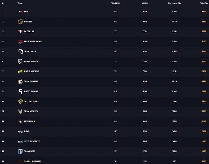The height and width of the screenshot is (164, 209).
Task: Click the Nova team row name
Action: pyautogui.click(x=26, y=131)
